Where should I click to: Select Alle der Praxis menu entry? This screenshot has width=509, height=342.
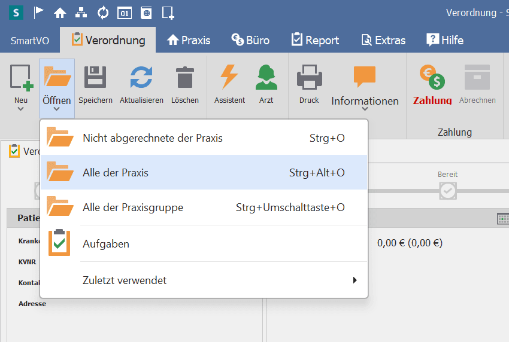(x=204, y=172)
